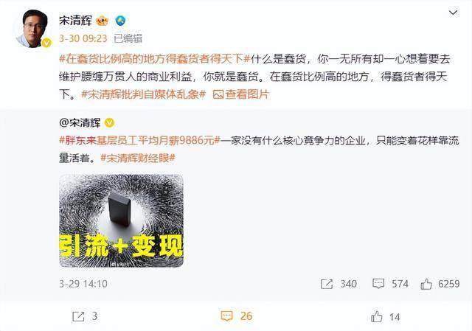
Task: Click the crown membership badge icon
Action: pyautogui.click(x=103, y=21)
